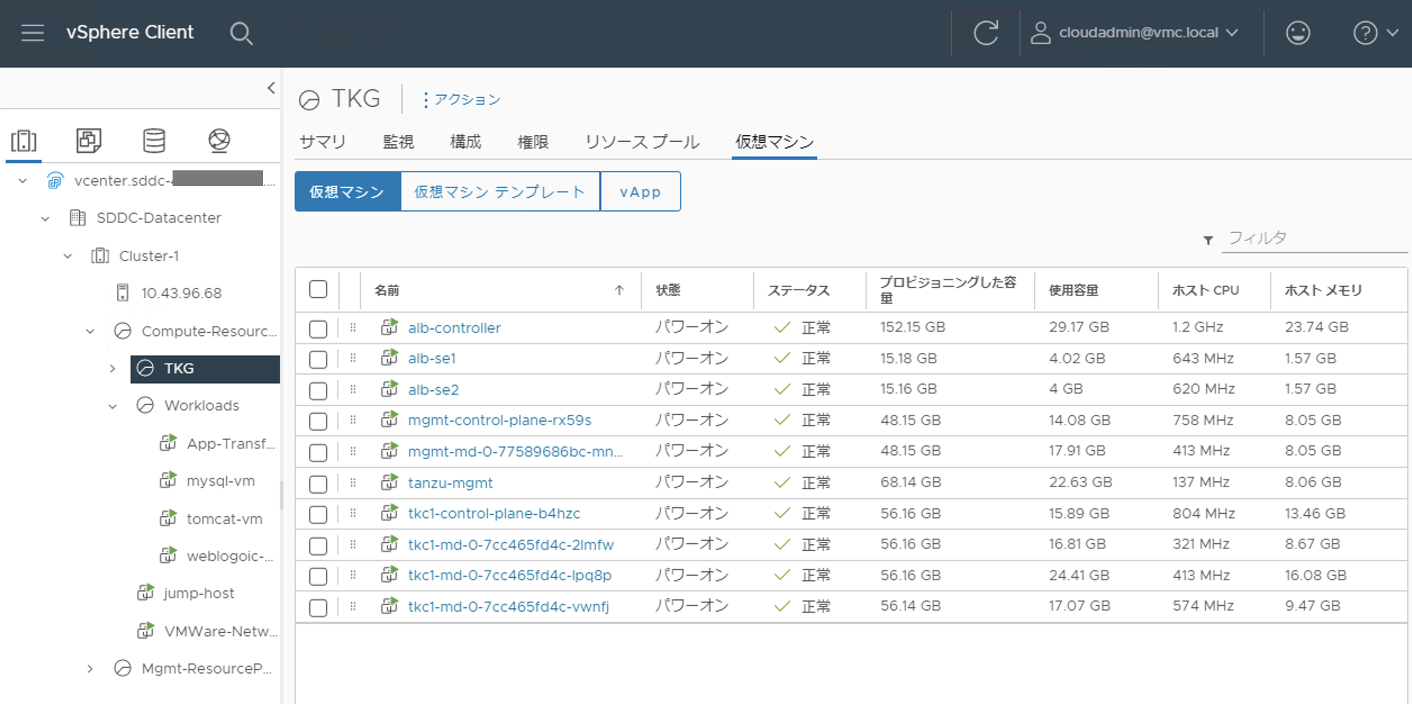
Task: Check the alb-se2 row checkbox
Action: (x=318, y=390)
